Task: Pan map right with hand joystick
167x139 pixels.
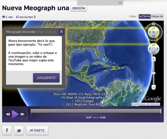Action: point(157,49)
